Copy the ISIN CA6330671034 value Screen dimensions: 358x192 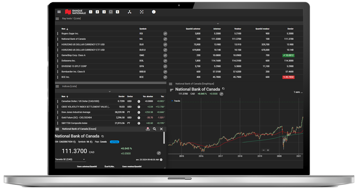click(75, 142)
